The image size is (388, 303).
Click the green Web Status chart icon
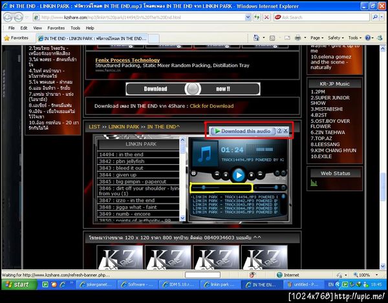314,183
